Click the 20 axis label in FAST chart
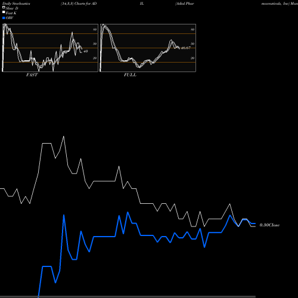 (x=95, y=58)
